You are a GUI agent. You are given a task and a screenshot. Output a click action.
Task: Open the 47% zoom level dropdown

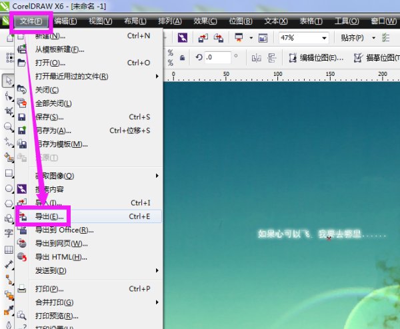click(x=324, y=38)
